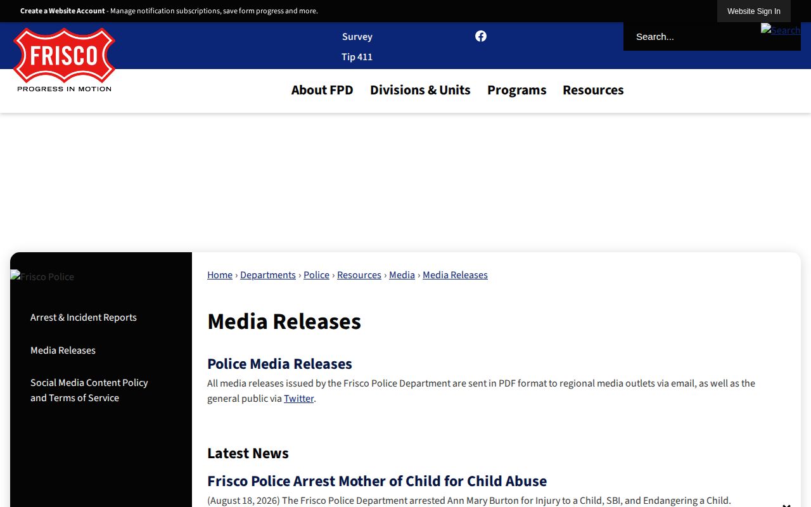Open the Tip 411 link
811x507 pixels.
pyautogui.click(x=357, y=57)
